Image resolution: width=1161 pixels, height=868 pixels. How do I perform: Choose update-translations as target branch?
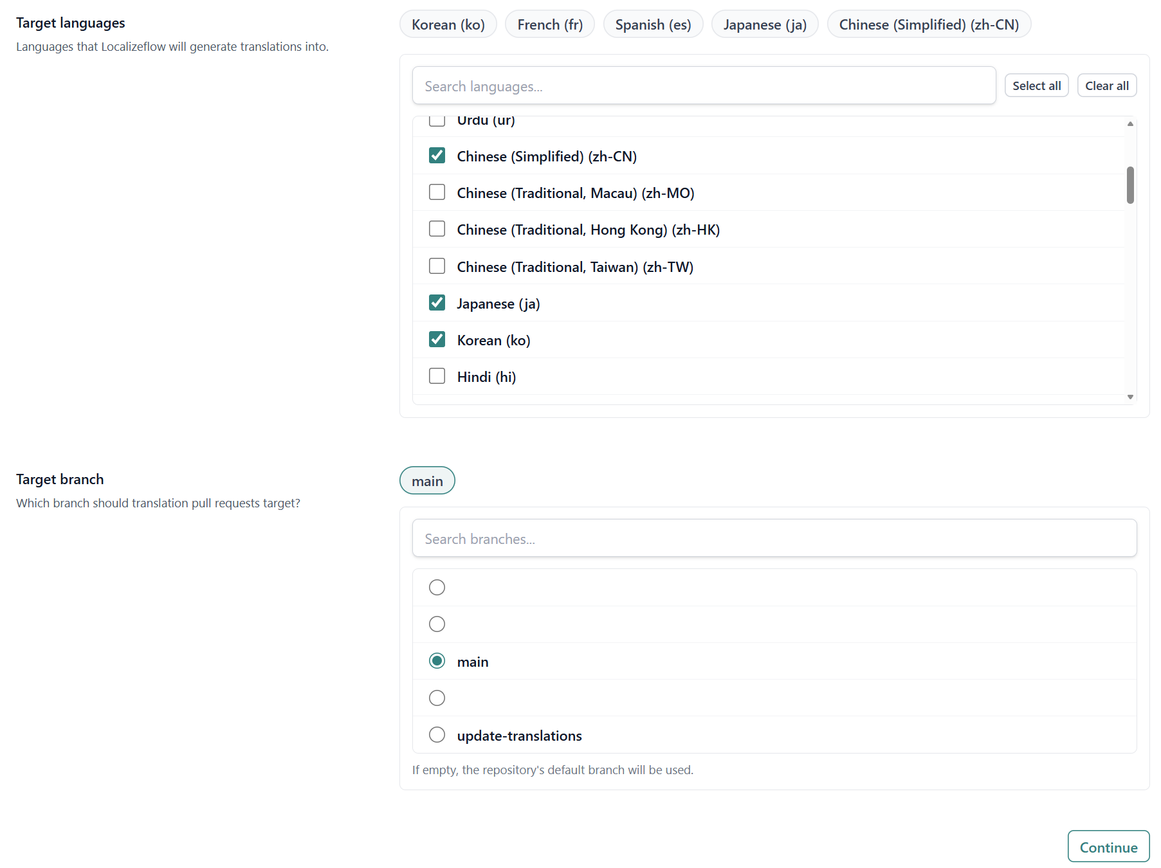[437, 734]
